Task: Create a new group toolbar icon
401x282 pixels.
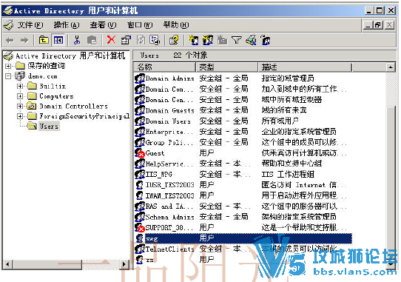Action: (208, 40)
